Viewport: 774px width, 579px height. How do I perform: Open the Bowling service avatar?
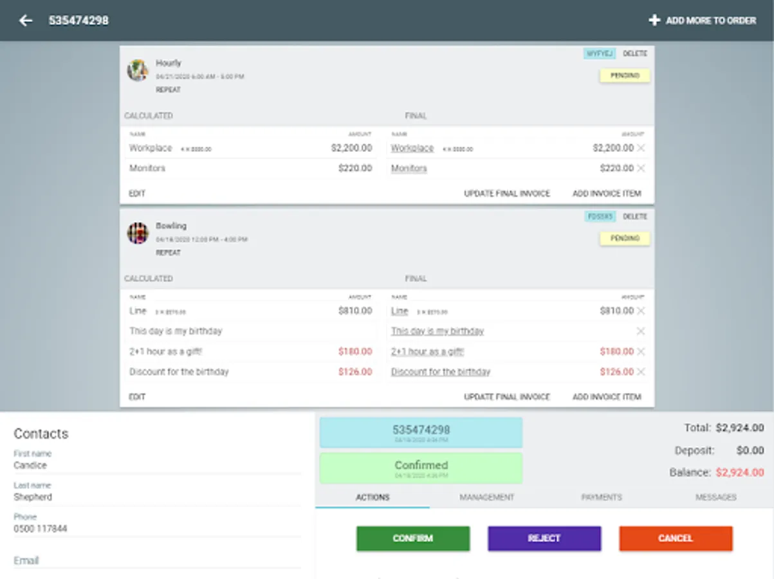point(138,233)
